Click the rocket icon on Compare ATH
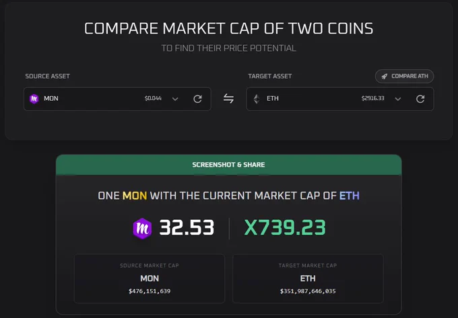This screenshot has width=458, height=318. click(x=385, y=77)
